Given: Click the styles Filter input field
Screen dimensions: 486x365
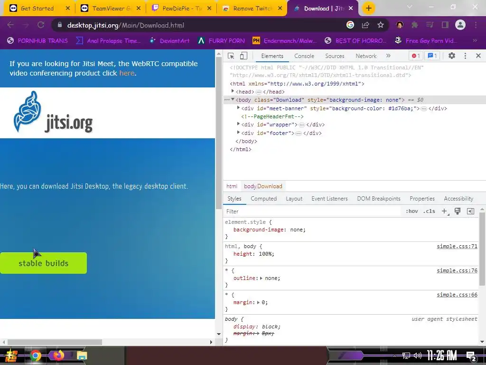Looking at the screenshot, I should pos(313,211).
